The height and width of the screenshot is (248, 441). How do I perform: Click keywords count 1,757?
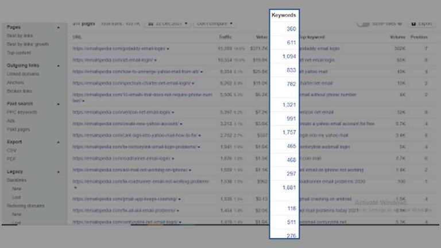pos(289,133)
